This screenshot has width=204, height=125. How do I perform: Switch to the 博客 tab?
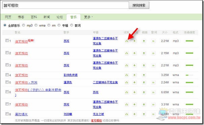[21, 17]
